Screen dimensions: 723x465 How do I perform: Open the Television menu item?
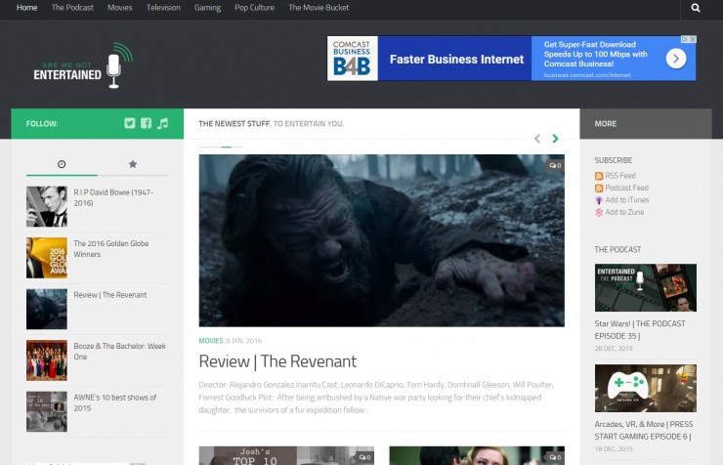point(163,8)
